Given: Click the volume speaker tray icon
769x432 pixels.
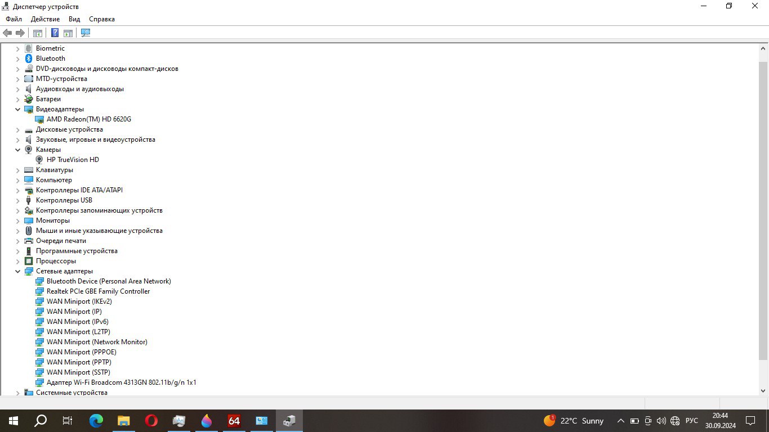Looking at the screenshot, I should coord(661,421).
